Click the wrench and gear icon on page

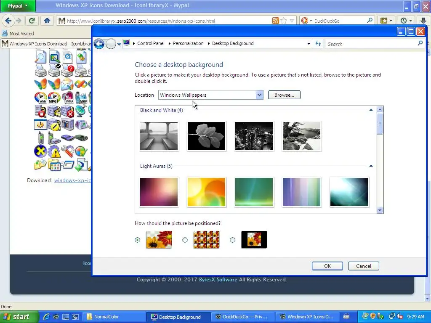coord(67,151)
